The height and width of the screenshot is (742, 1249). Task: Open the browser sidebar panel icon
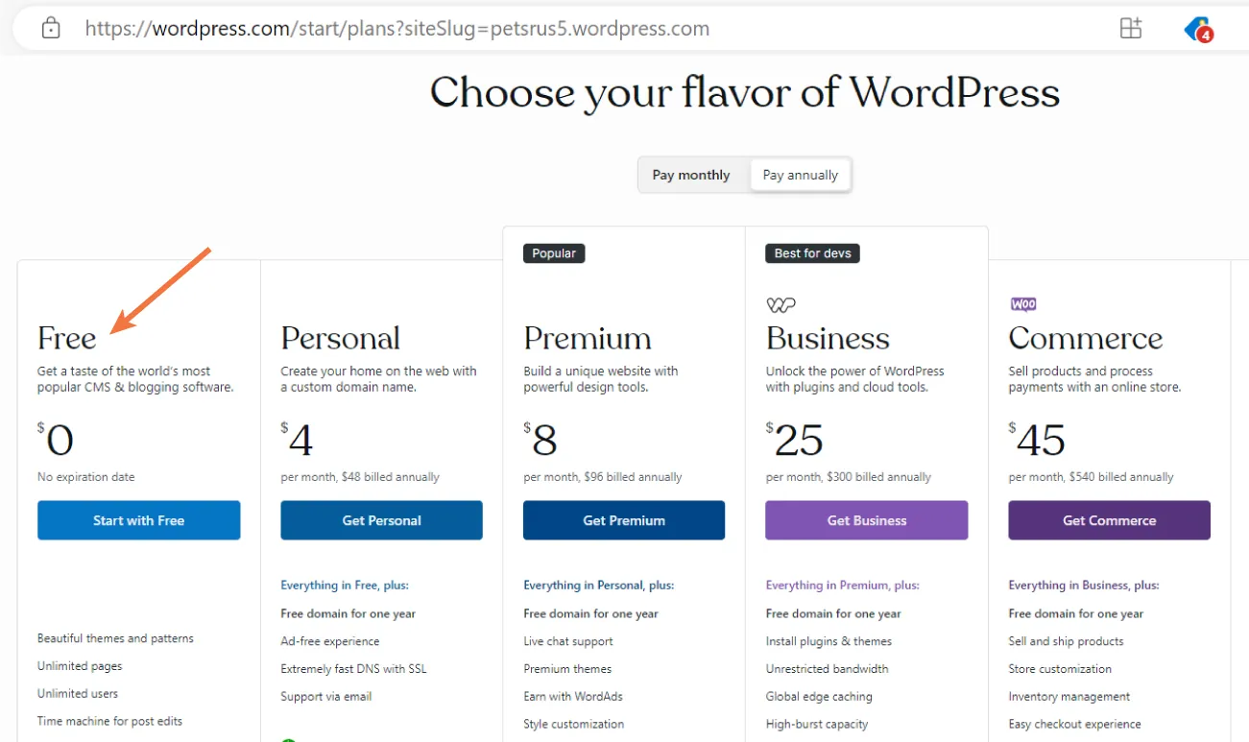pyautogui.click(x=1131, y=28)
